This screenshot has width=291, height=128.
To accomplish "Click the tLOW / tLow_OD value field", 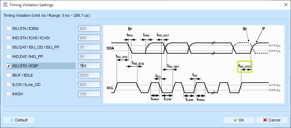I will 89,85.
